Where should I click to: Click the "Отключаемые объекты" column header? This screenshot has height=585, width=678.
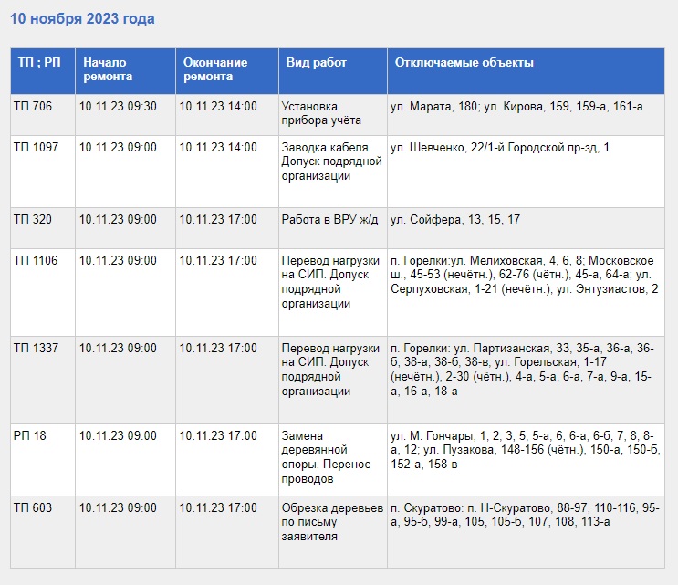coord(464,63)
